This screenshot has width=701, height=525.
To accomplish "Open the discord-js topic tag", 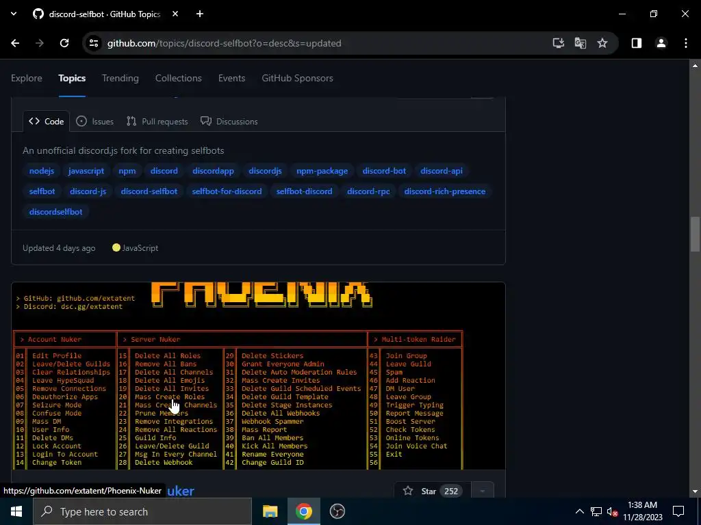I will [88, 191].
